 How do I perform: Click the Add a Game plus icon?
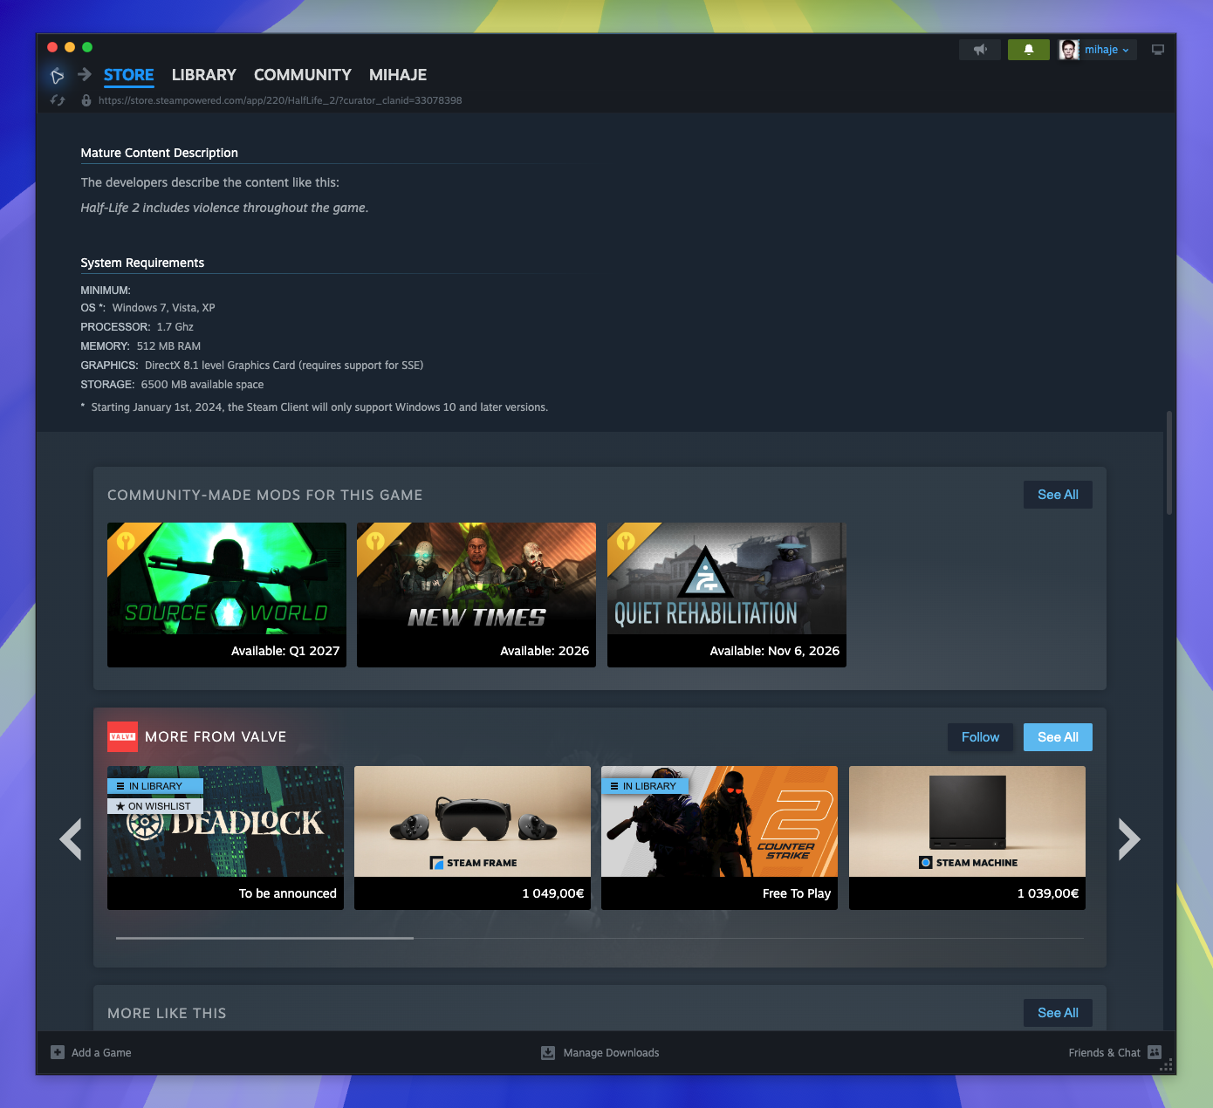(x=58, y=1052)
